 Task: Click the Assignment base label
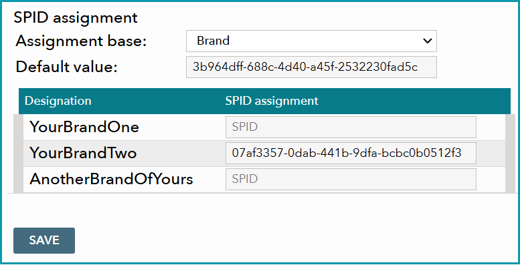pos(81,41)
